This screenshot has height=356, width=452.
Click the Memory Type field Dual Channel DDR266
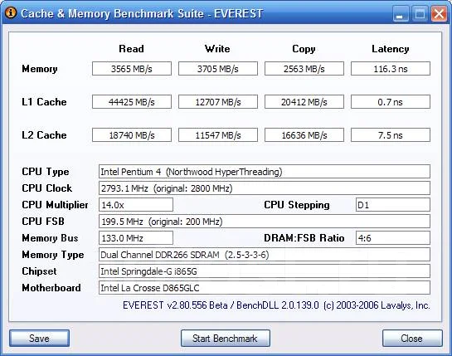click(x=265, y=255)
